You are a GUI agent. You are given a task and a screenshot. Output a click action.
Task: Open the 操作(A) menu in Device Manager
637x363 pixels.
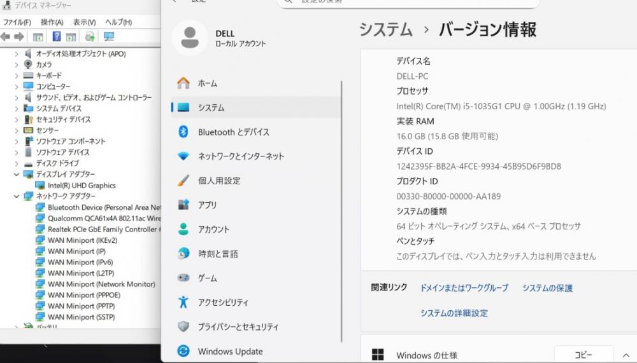pos(52,22)
